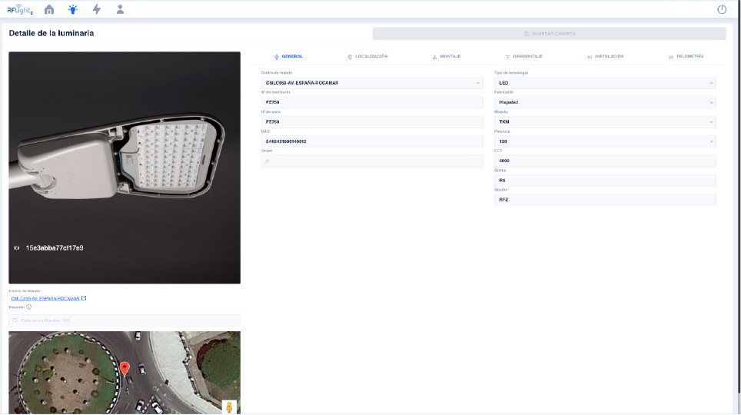This screenshot has width=741, height=415.
Task: Switch to the General tab
Action: pyautogui.click(x=288, y=56)
